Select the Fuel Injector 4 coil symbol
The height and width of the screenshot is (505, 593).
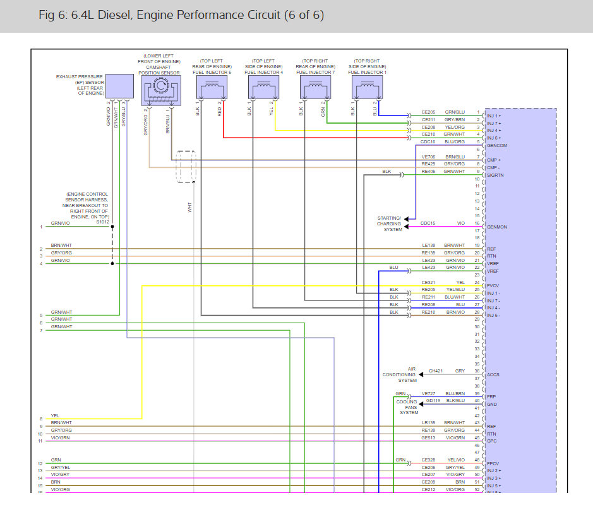pyautogui.click(x=263, y=87)
